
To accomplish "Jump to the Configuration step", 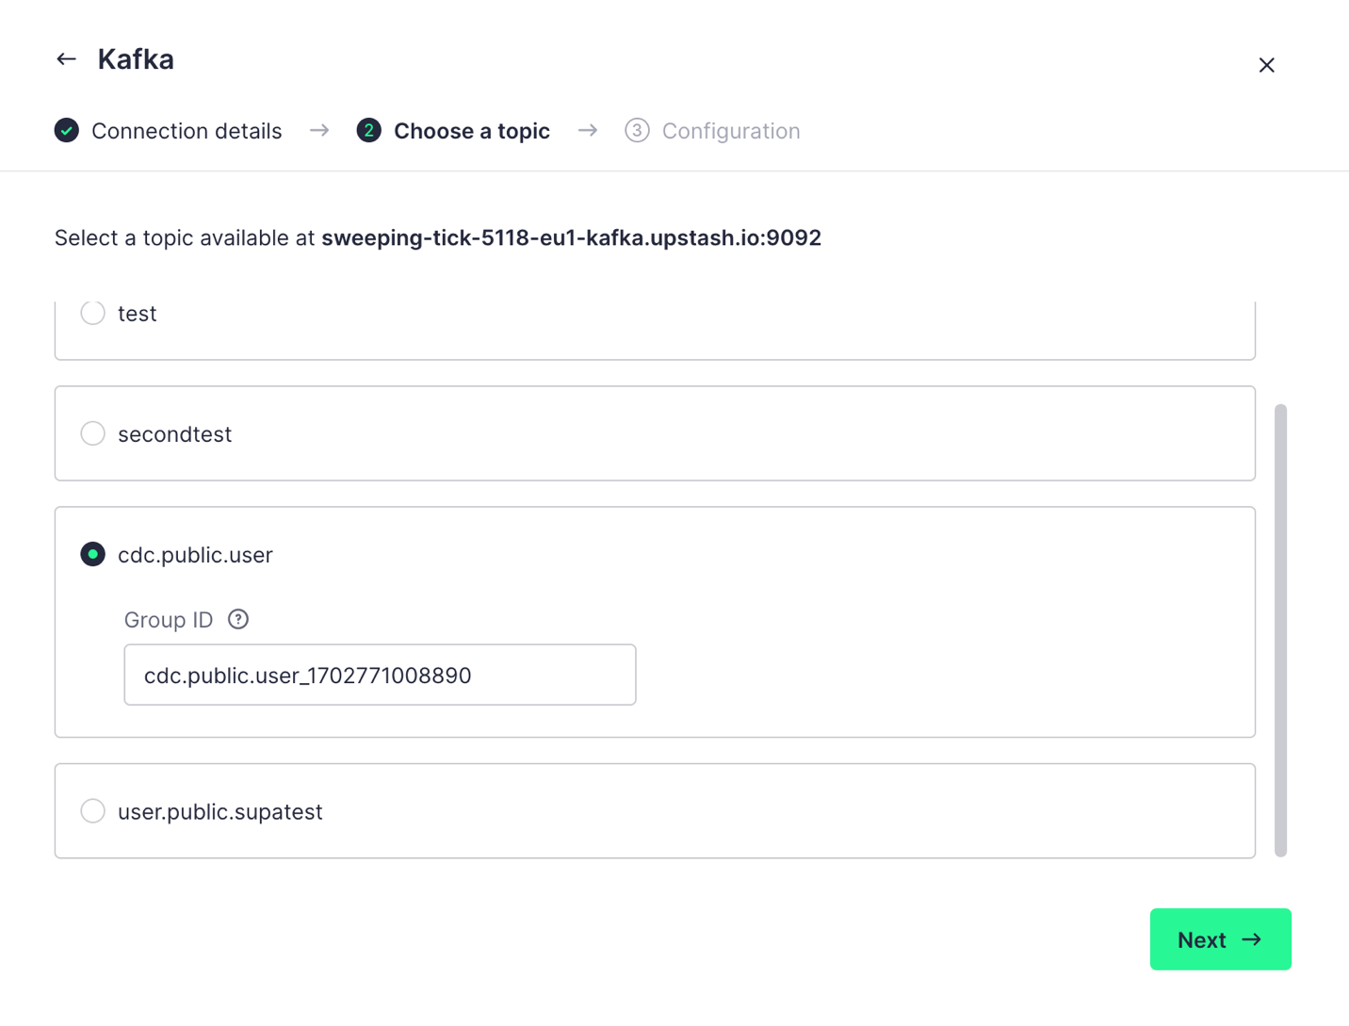I will click(731, 131).
